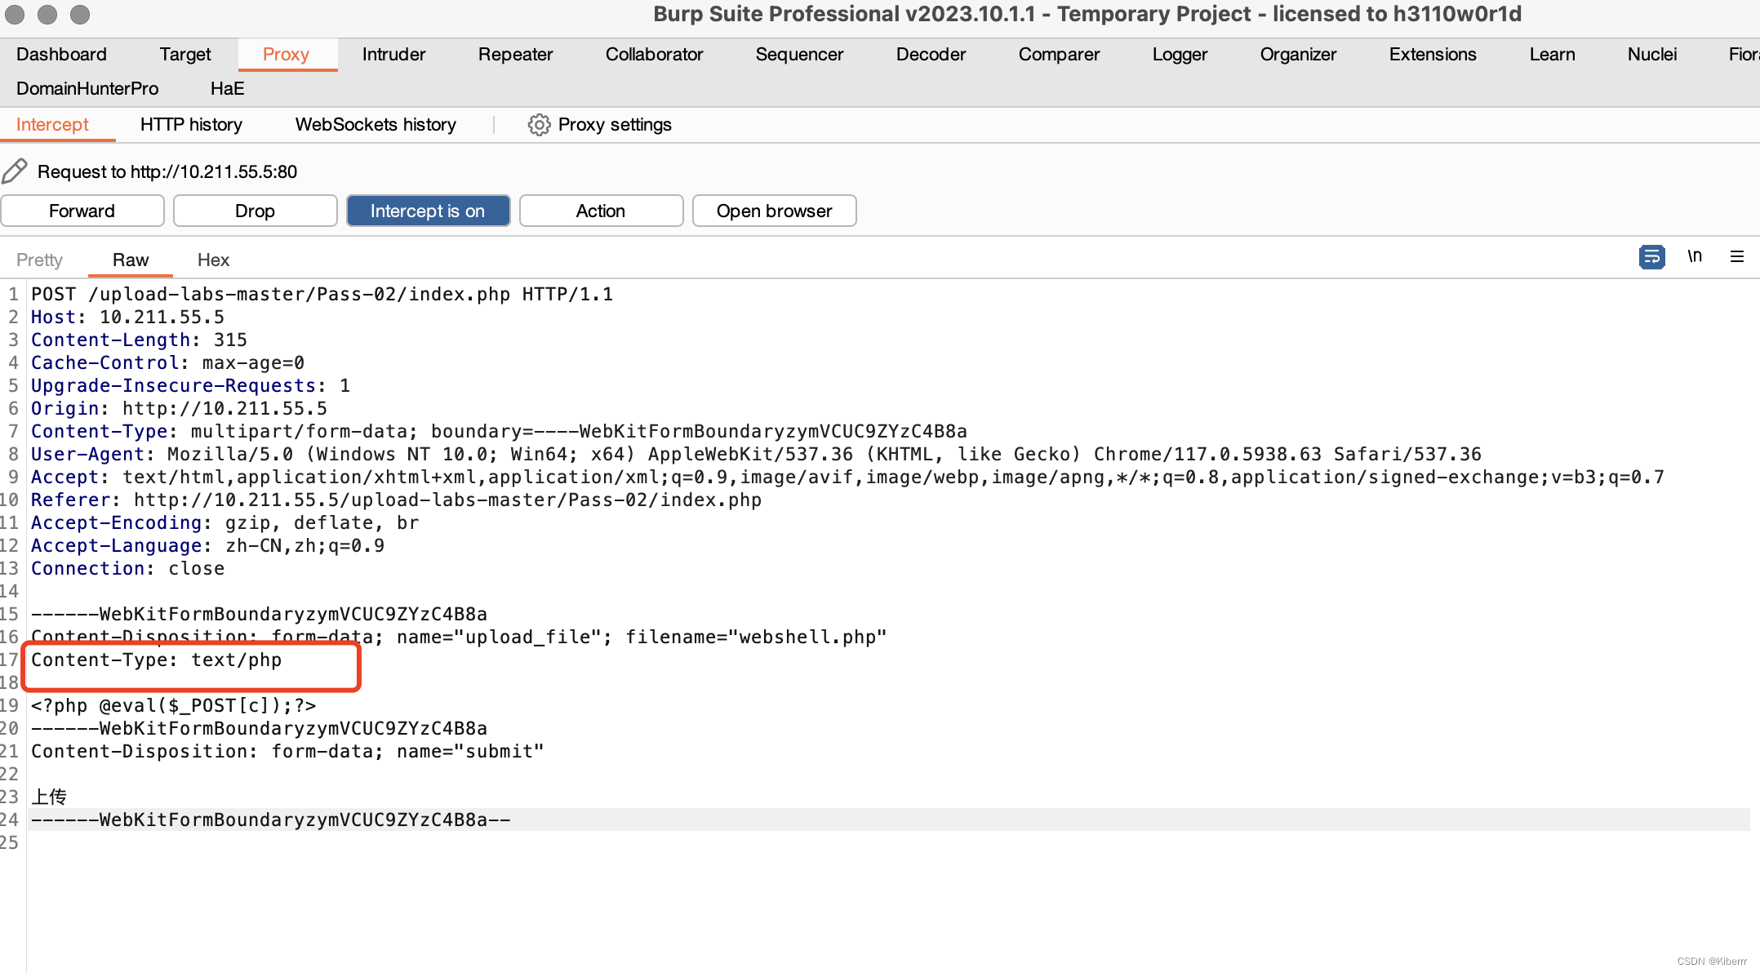
Task: Click the pencil edit icon beside request target
Action: [x=15, y=171]
